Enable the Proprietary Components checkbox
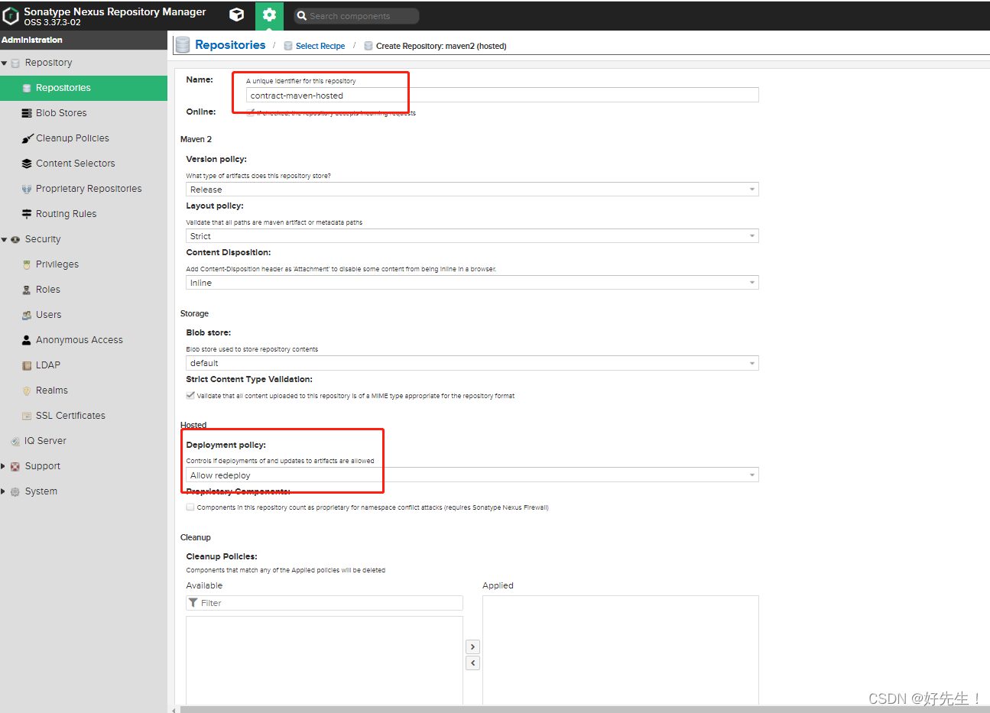This screenshot has width=990, height=713. point(190,507)
